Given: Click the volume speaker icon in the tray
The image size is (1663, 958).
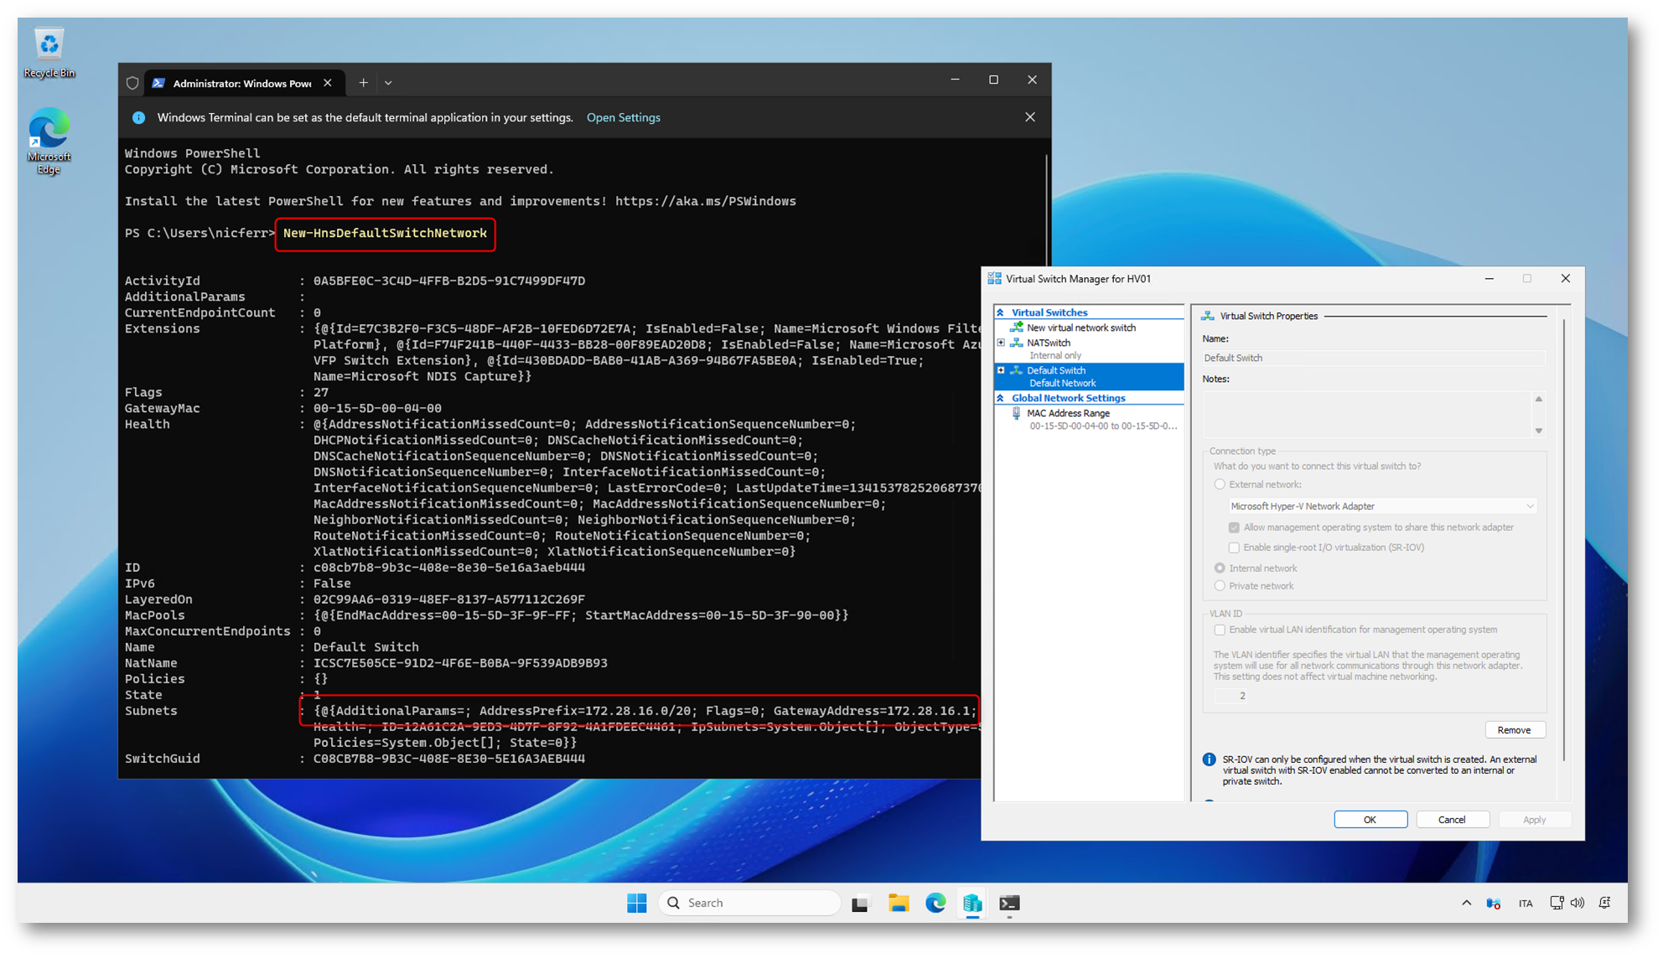Looking at the screenshot, I should point(1578,903).
